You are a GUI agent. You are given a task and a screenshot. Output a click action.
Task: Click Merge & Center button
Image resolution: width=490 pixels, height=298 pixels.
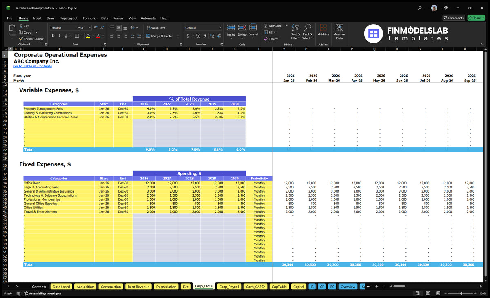pyautogui.click(x=159, y=36)
